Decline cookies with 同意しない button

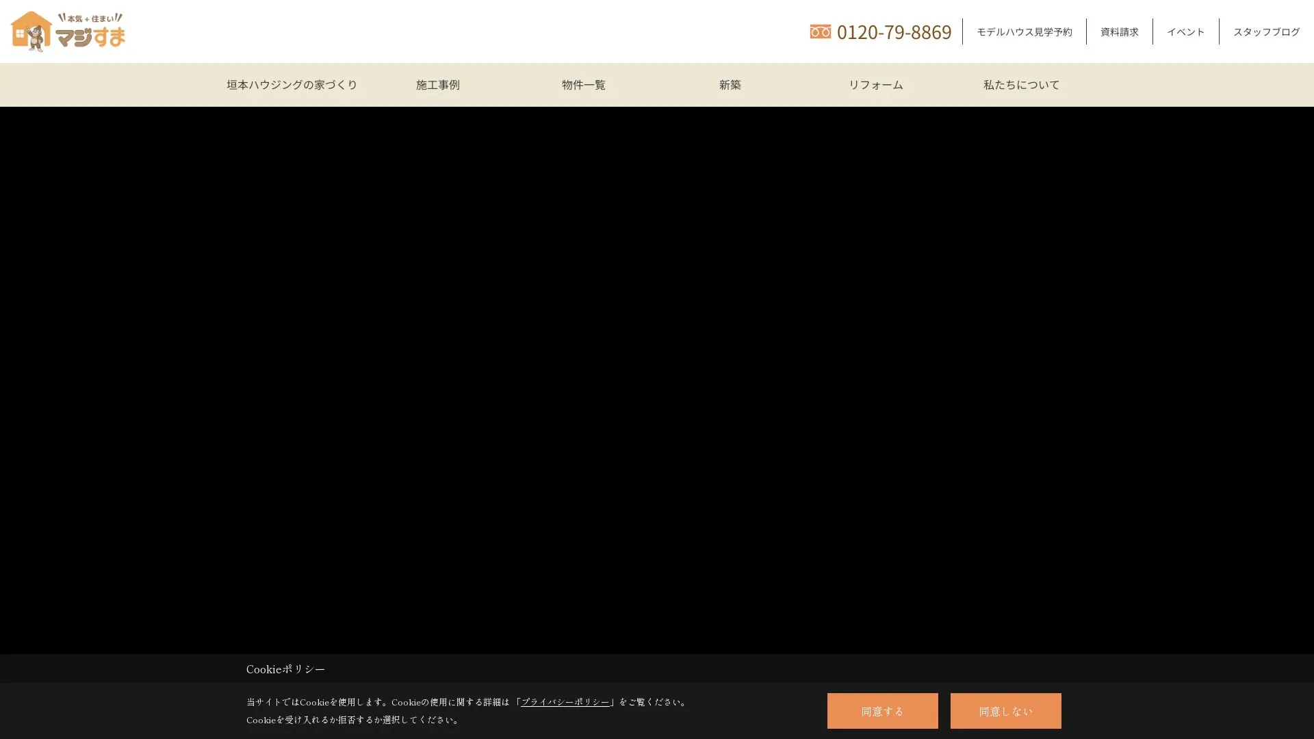click(1005, 711)
